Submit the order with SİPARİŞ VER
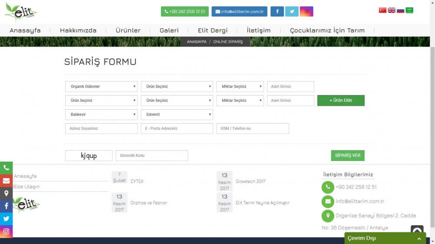Image resolution: width=435 pixels, height=244 pixels. click(347, 156)
